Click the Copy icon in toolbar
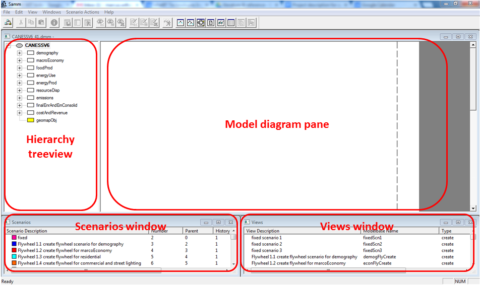Screen dimensions: 480x285 (31, 23)
